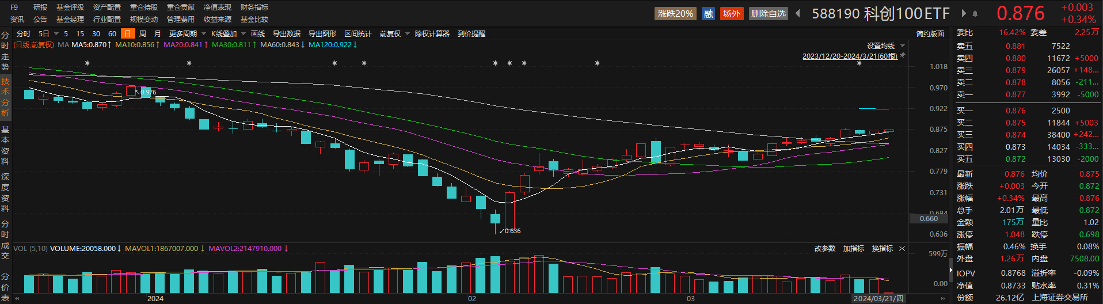Viewport: 1103px width, 304px height.
Task: Click the 导出数据 button
Action: click(x=286, y=33)
